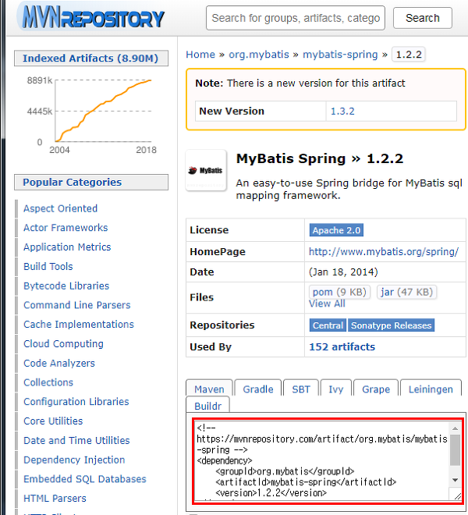Open the Central repository badge

click(328, 325)
